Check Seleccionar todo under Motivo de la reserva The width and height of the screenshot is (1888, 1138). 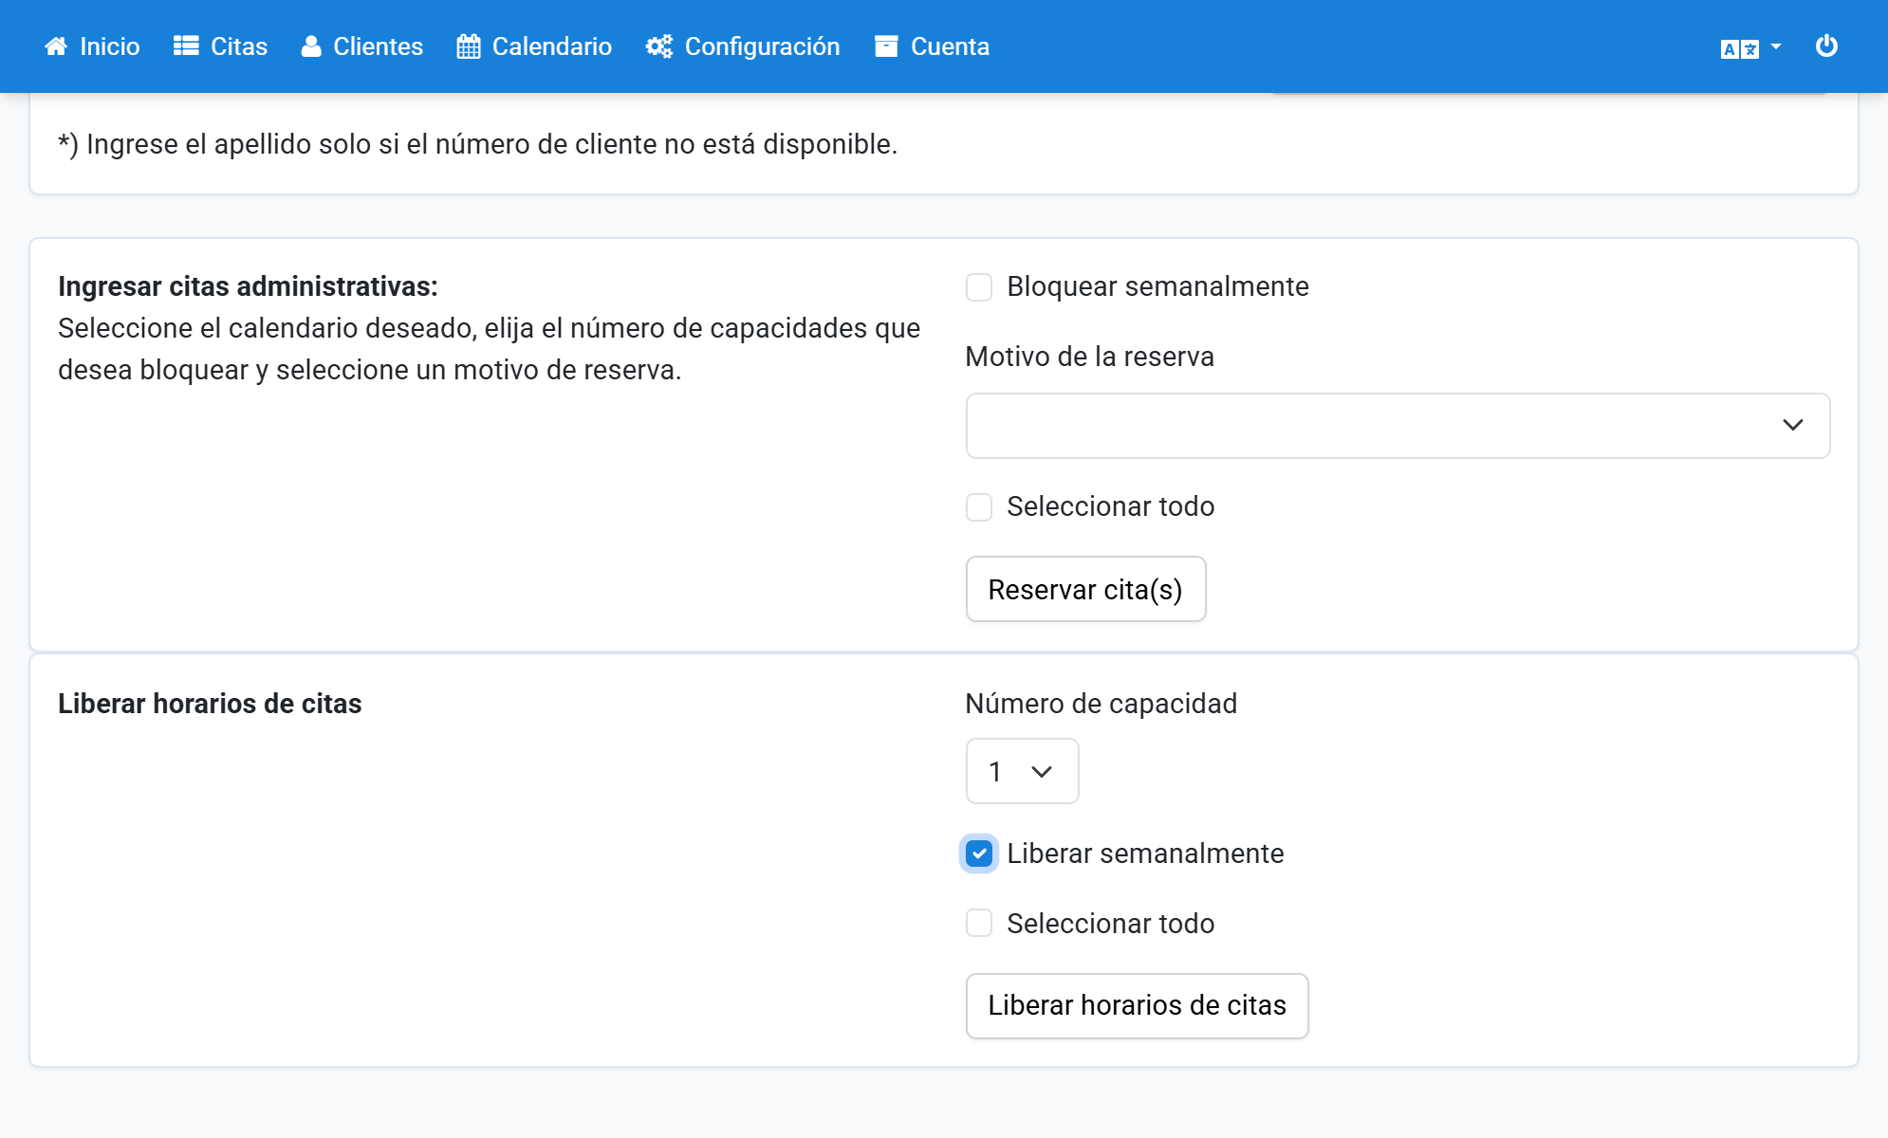pos(979,507)
